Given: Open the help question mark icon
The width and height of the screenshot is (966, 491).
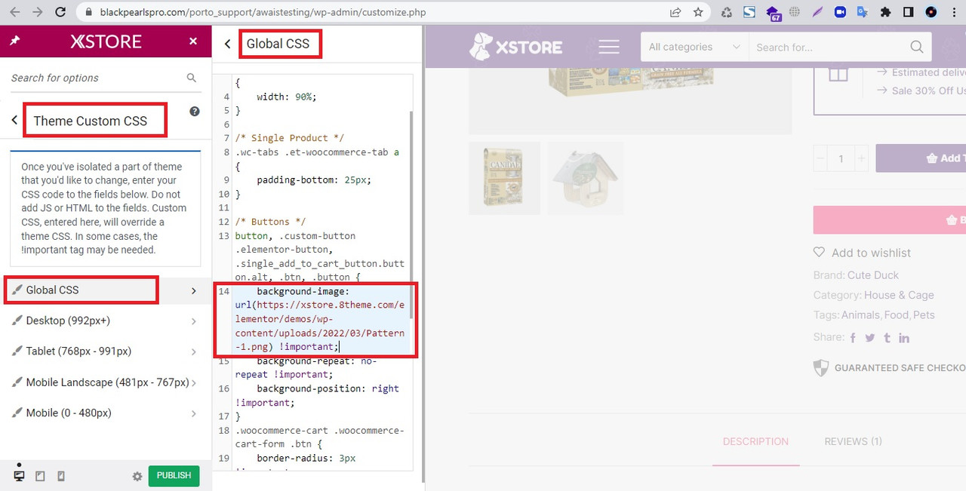Looking at the screenshot, I should click(195, 112).
